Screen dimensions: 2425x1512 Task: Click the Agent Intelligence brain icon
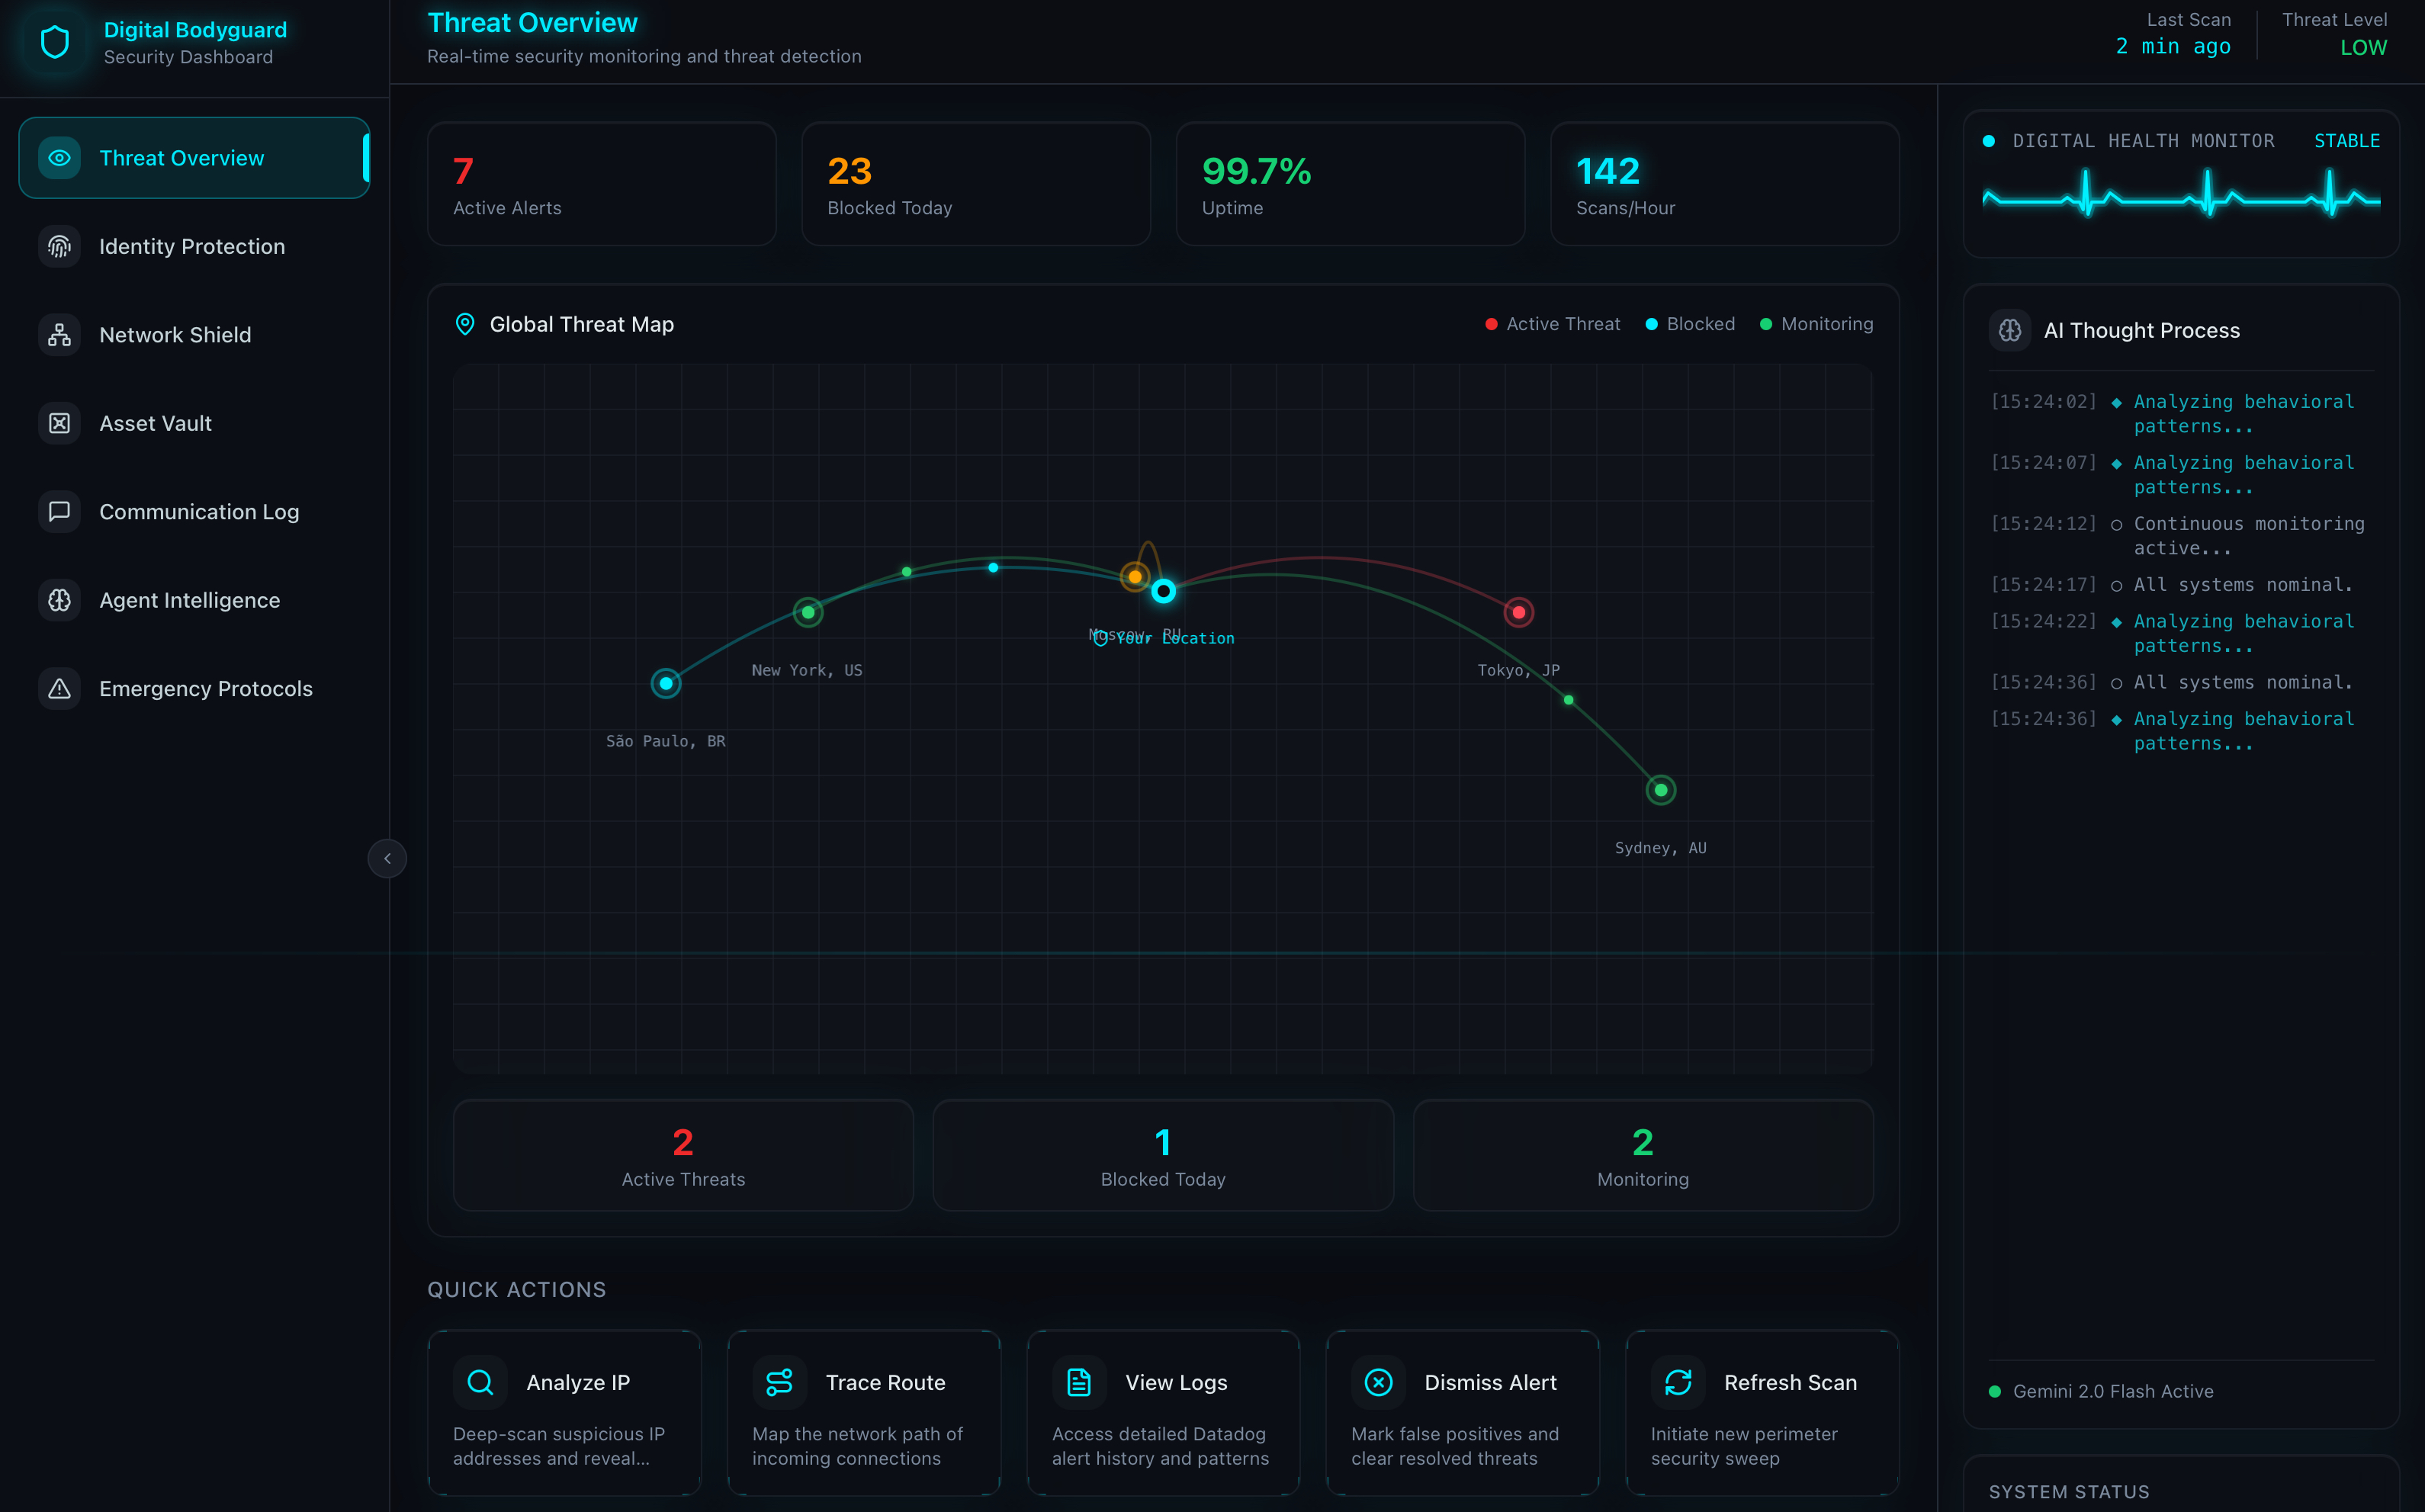[59, 600]
